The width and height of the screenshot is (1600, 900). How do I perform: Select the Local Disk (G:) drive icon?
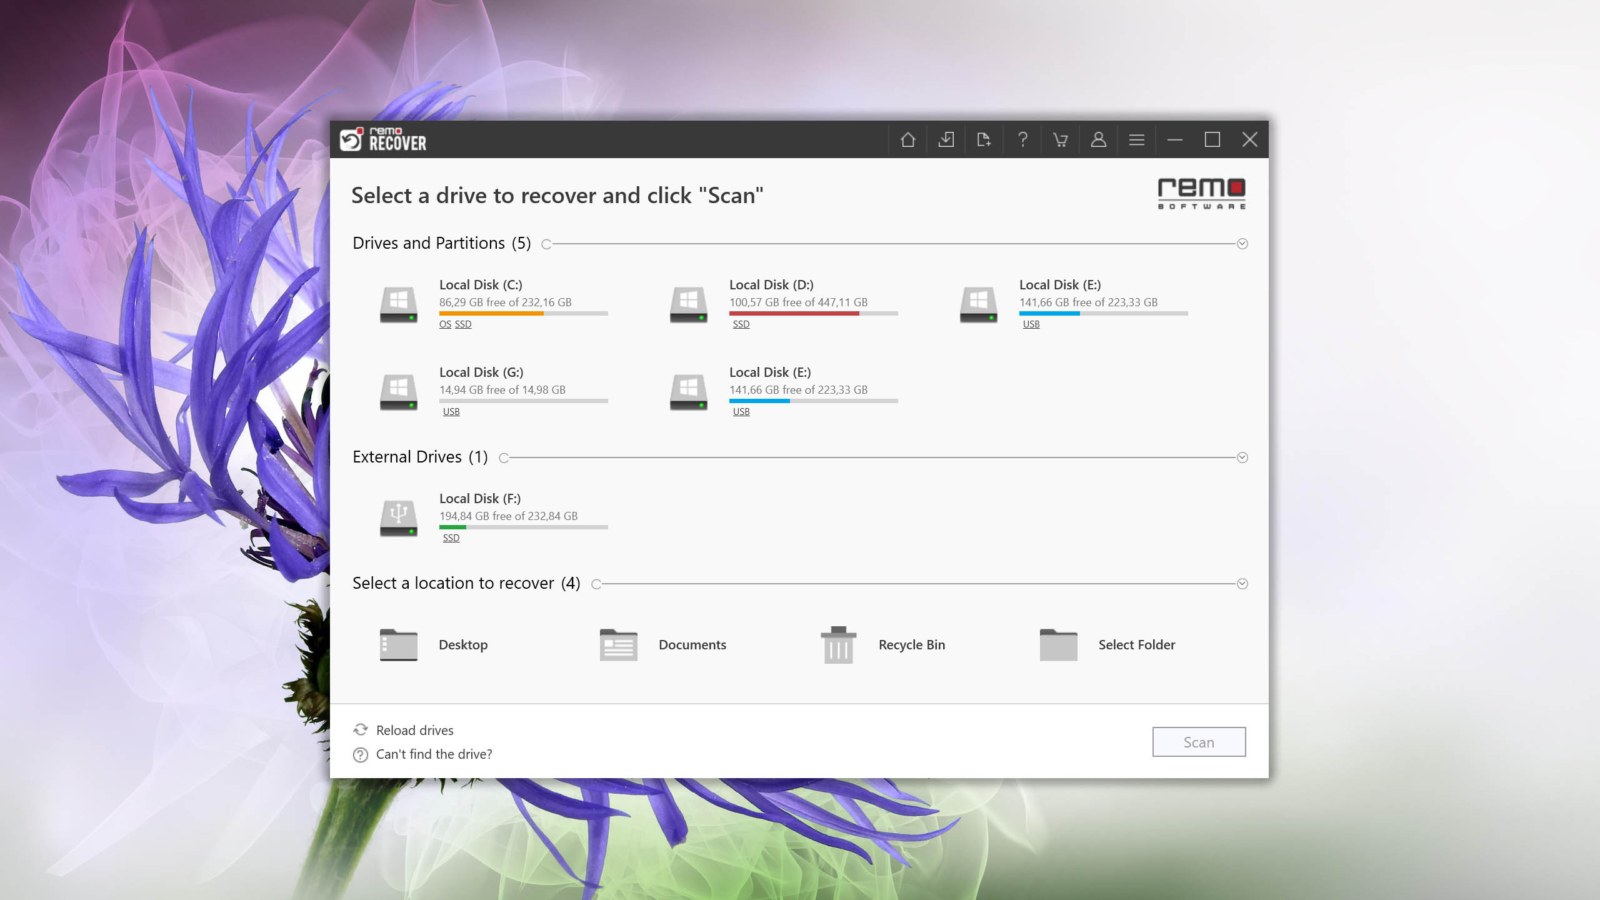tap(399, 392)
